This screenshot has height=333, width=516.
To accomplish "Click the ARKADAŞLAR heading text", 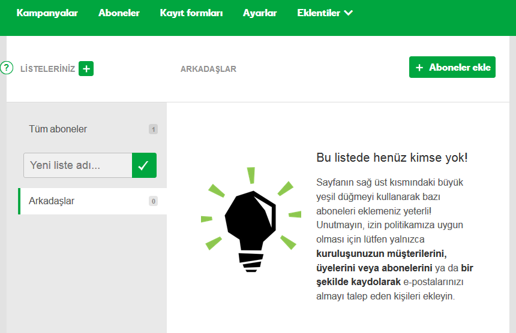I will click(x=208, y=69).
